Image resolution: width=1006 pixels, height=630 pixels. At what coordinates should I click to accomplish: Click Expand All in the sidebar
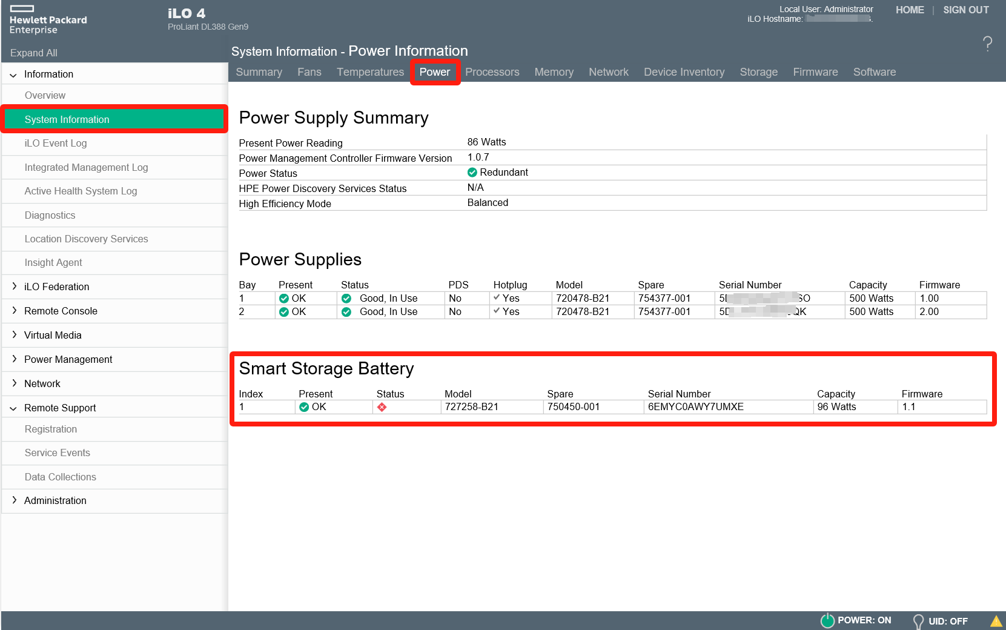pyautogui.click(x=34, y=53)
